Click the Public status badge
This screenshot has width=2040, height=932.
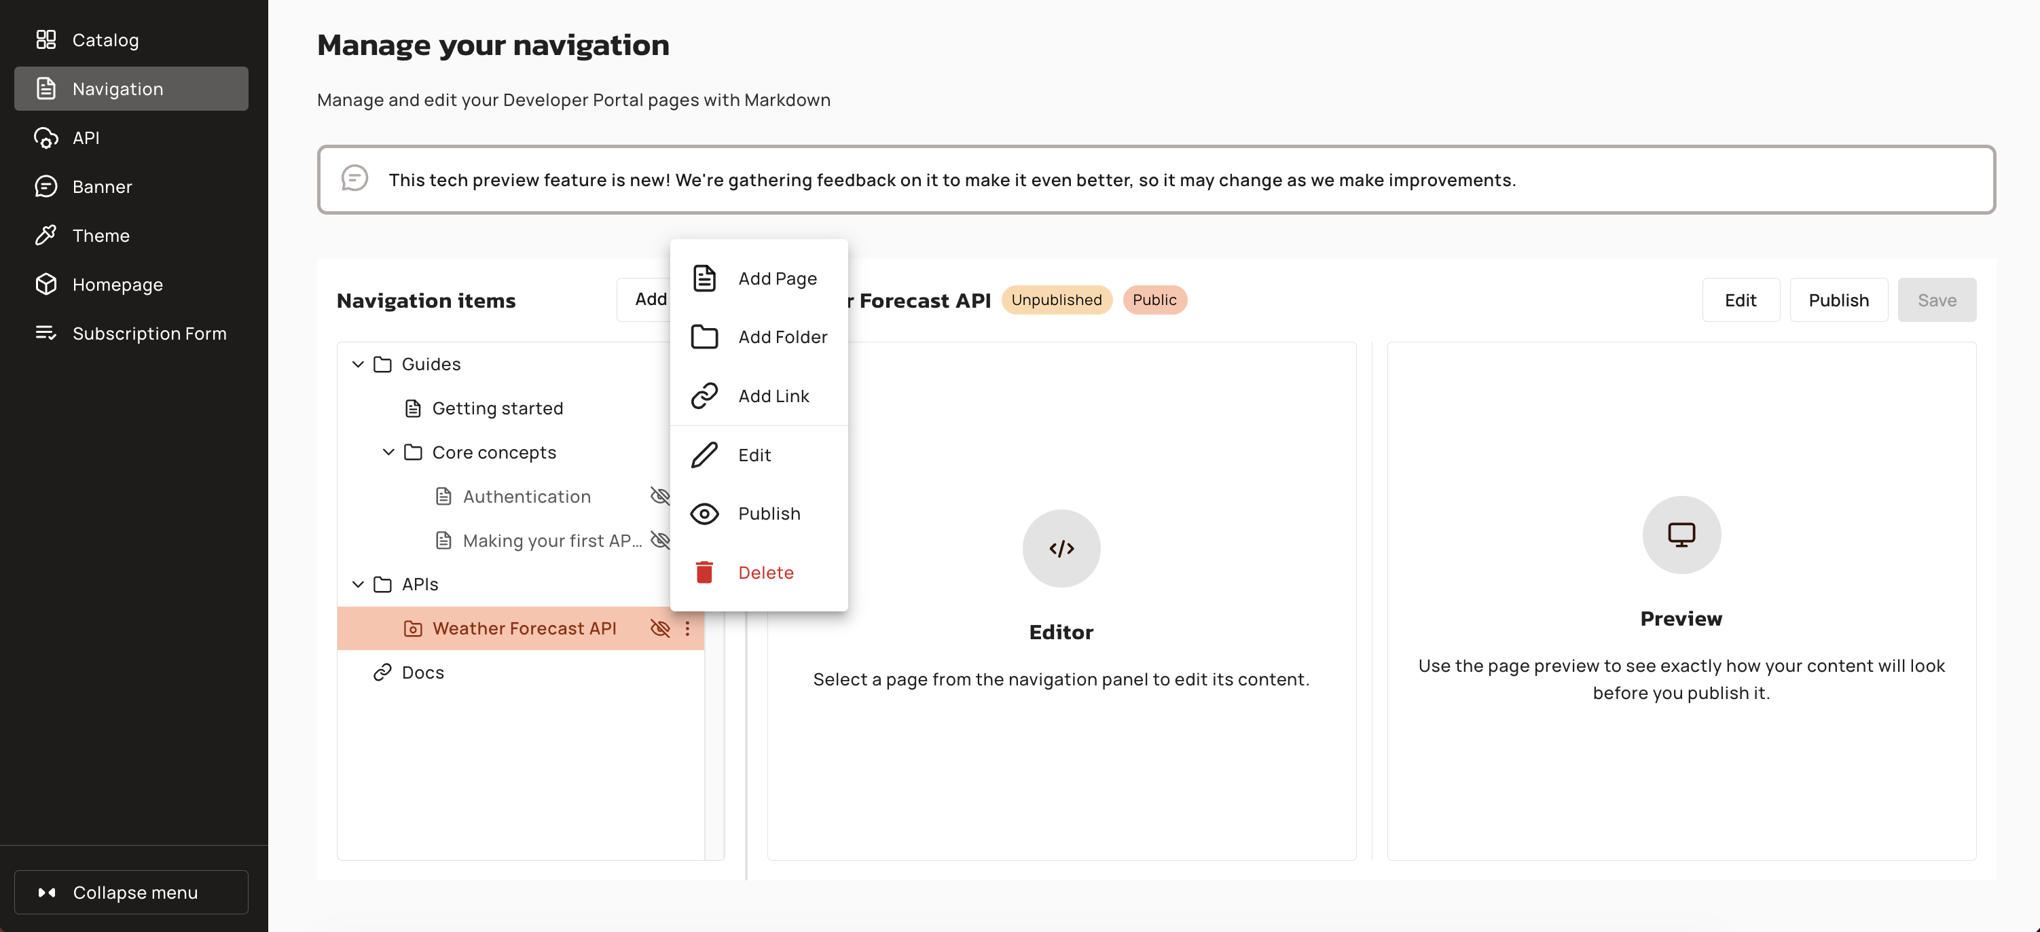pos(1154,300)
